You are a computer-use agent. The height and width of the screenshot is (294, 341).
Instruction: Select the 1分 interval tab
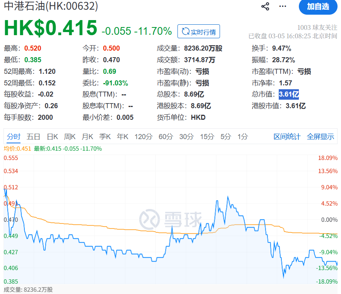pos(243,136)
